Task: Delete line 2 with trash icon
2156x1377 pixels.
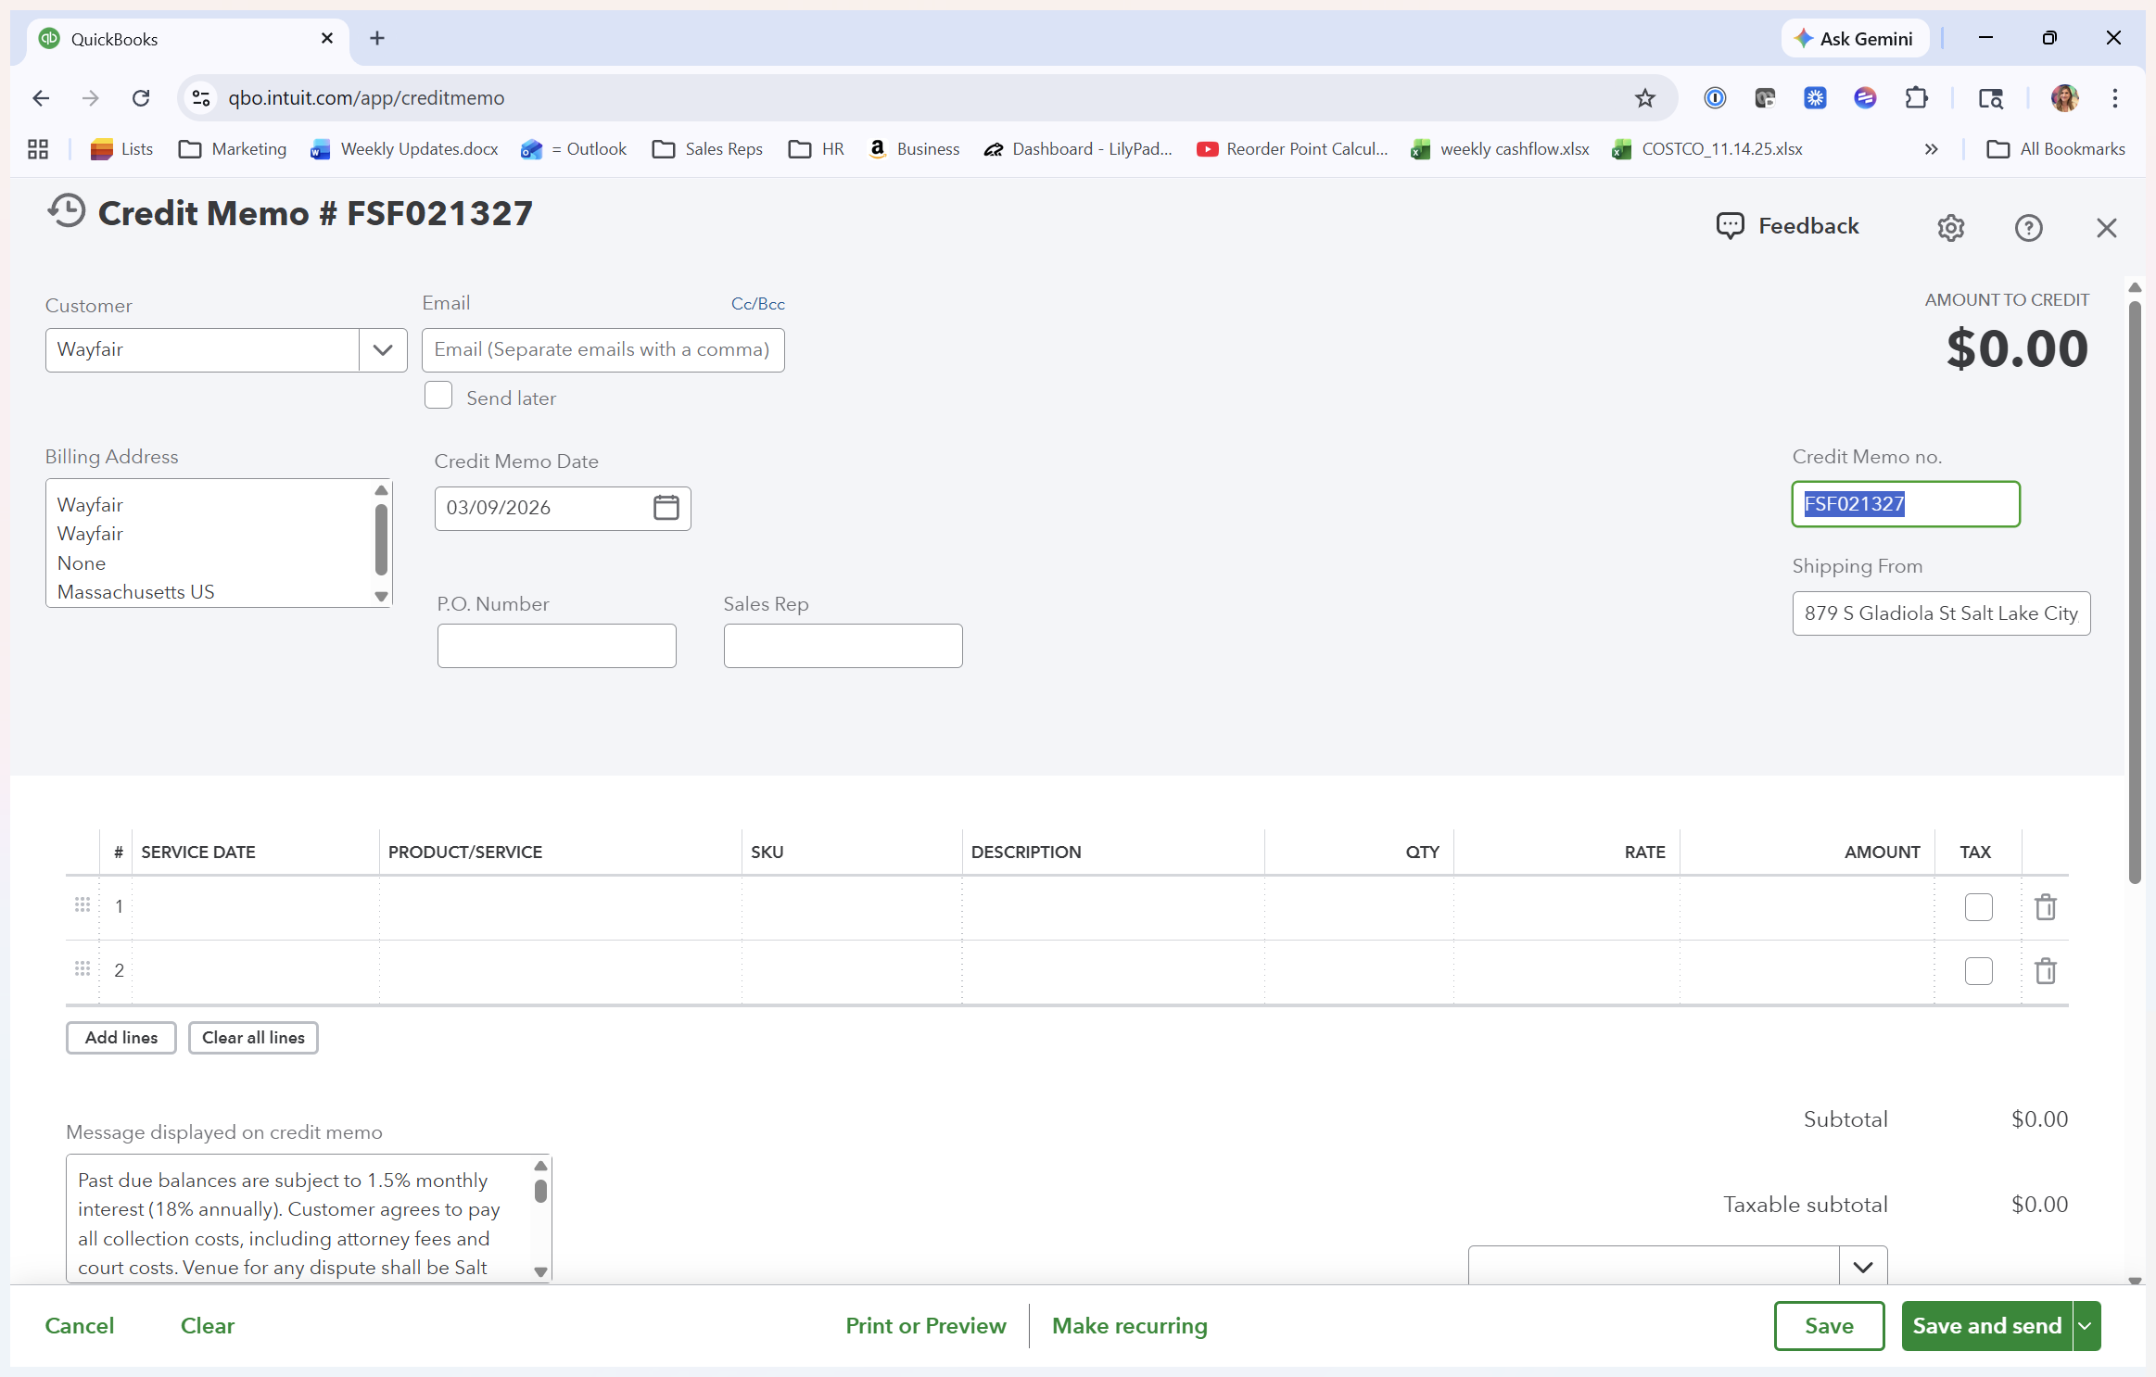Action: click(x=2045, y=971)
